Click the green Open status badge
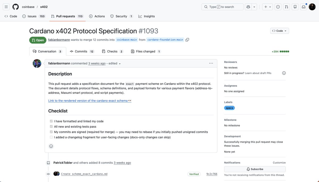The height and width of the screenshot is (182, 319). pyautogui.click(x=37, y=40)
